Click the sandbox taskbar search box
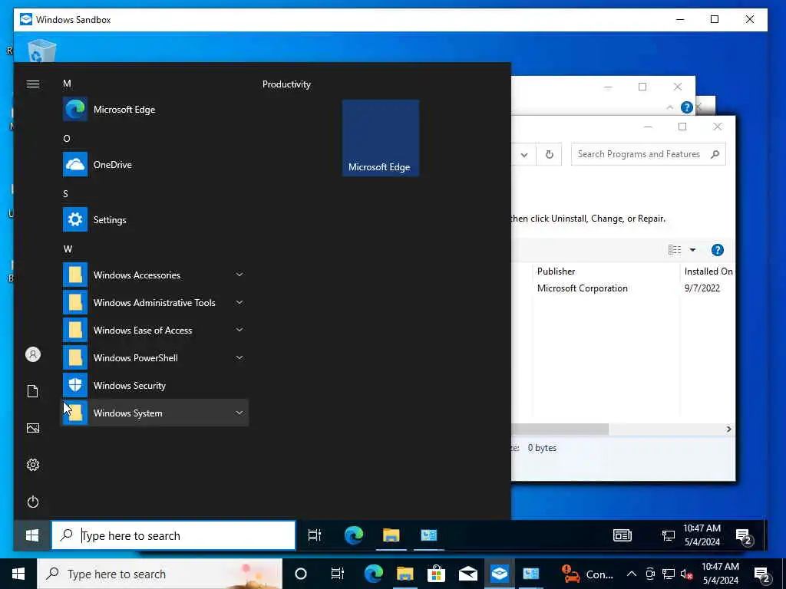Viewport: 786px width, 589px height. pyautogui.click(x=173, y=535)
